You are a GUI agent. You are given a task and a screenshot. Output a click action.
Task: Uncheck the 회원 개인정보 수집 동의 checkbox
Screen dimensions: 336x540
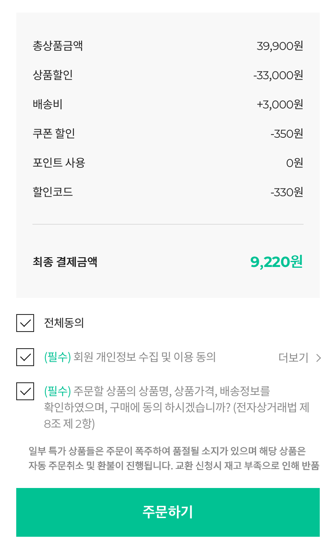point(25,357)
